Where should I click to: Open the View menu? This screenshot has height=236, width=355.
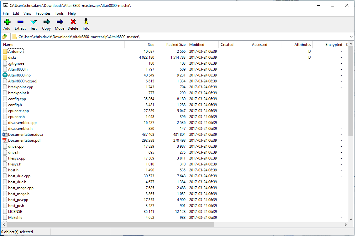[x=27, y=13]
